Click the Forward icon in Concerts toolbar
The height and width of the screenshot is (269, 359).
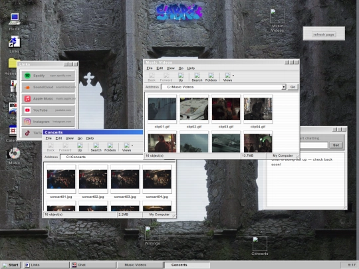[x=65, y=147]
